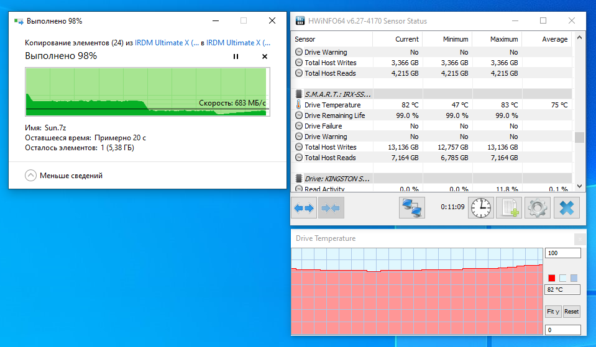Select the Drive Remaining Life row

432,115
